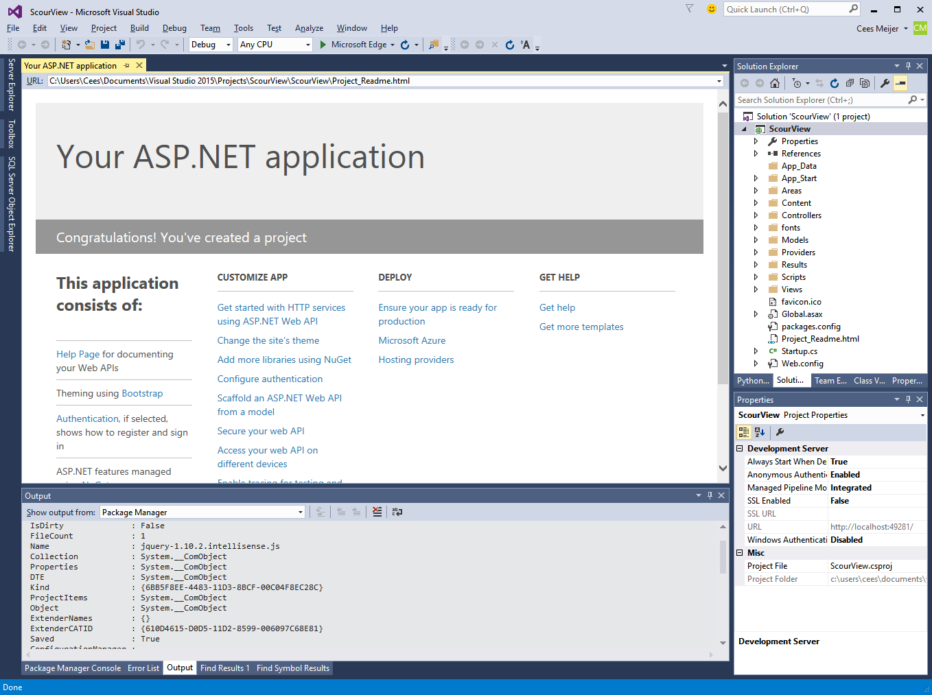Select Project_Readme.html in Solution Explorer
Image resolution: width=932 pixels, height=695 pixels.
820,339
